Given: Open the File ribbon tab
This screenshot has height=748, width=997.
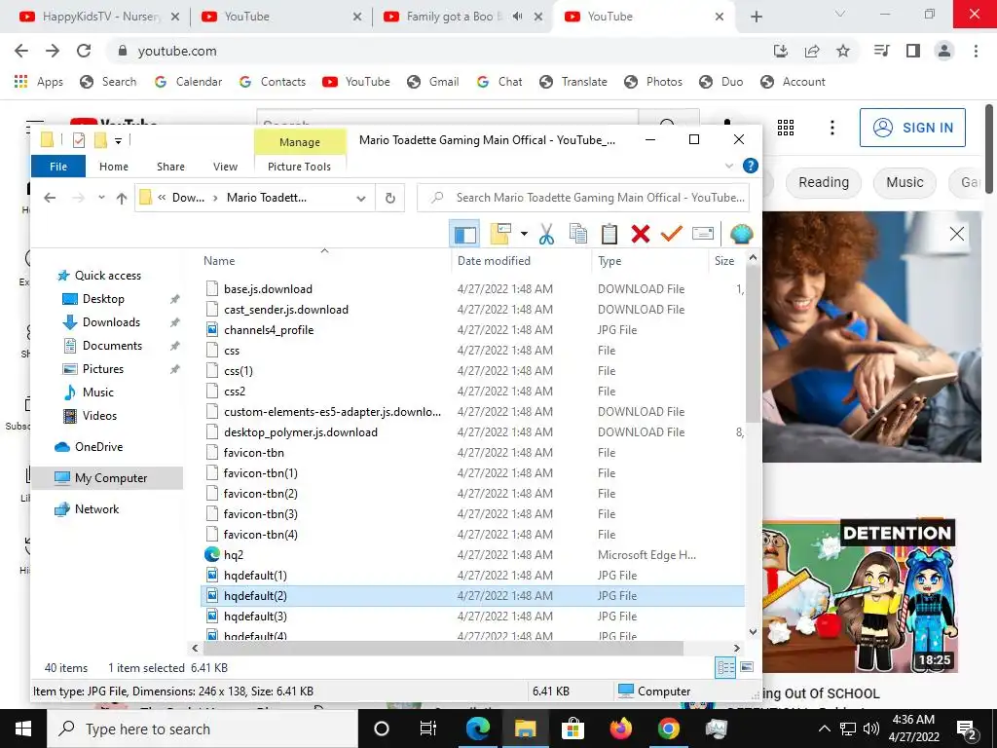Looking at the screenshot, I should tap(58, 166).
